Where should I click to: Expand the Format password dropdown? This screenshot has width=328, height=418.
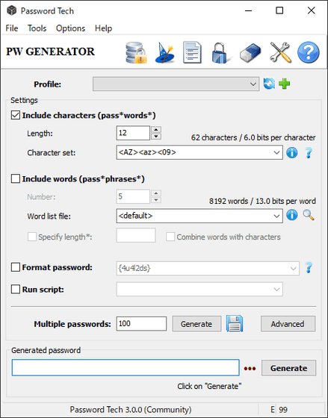[293, 269]
